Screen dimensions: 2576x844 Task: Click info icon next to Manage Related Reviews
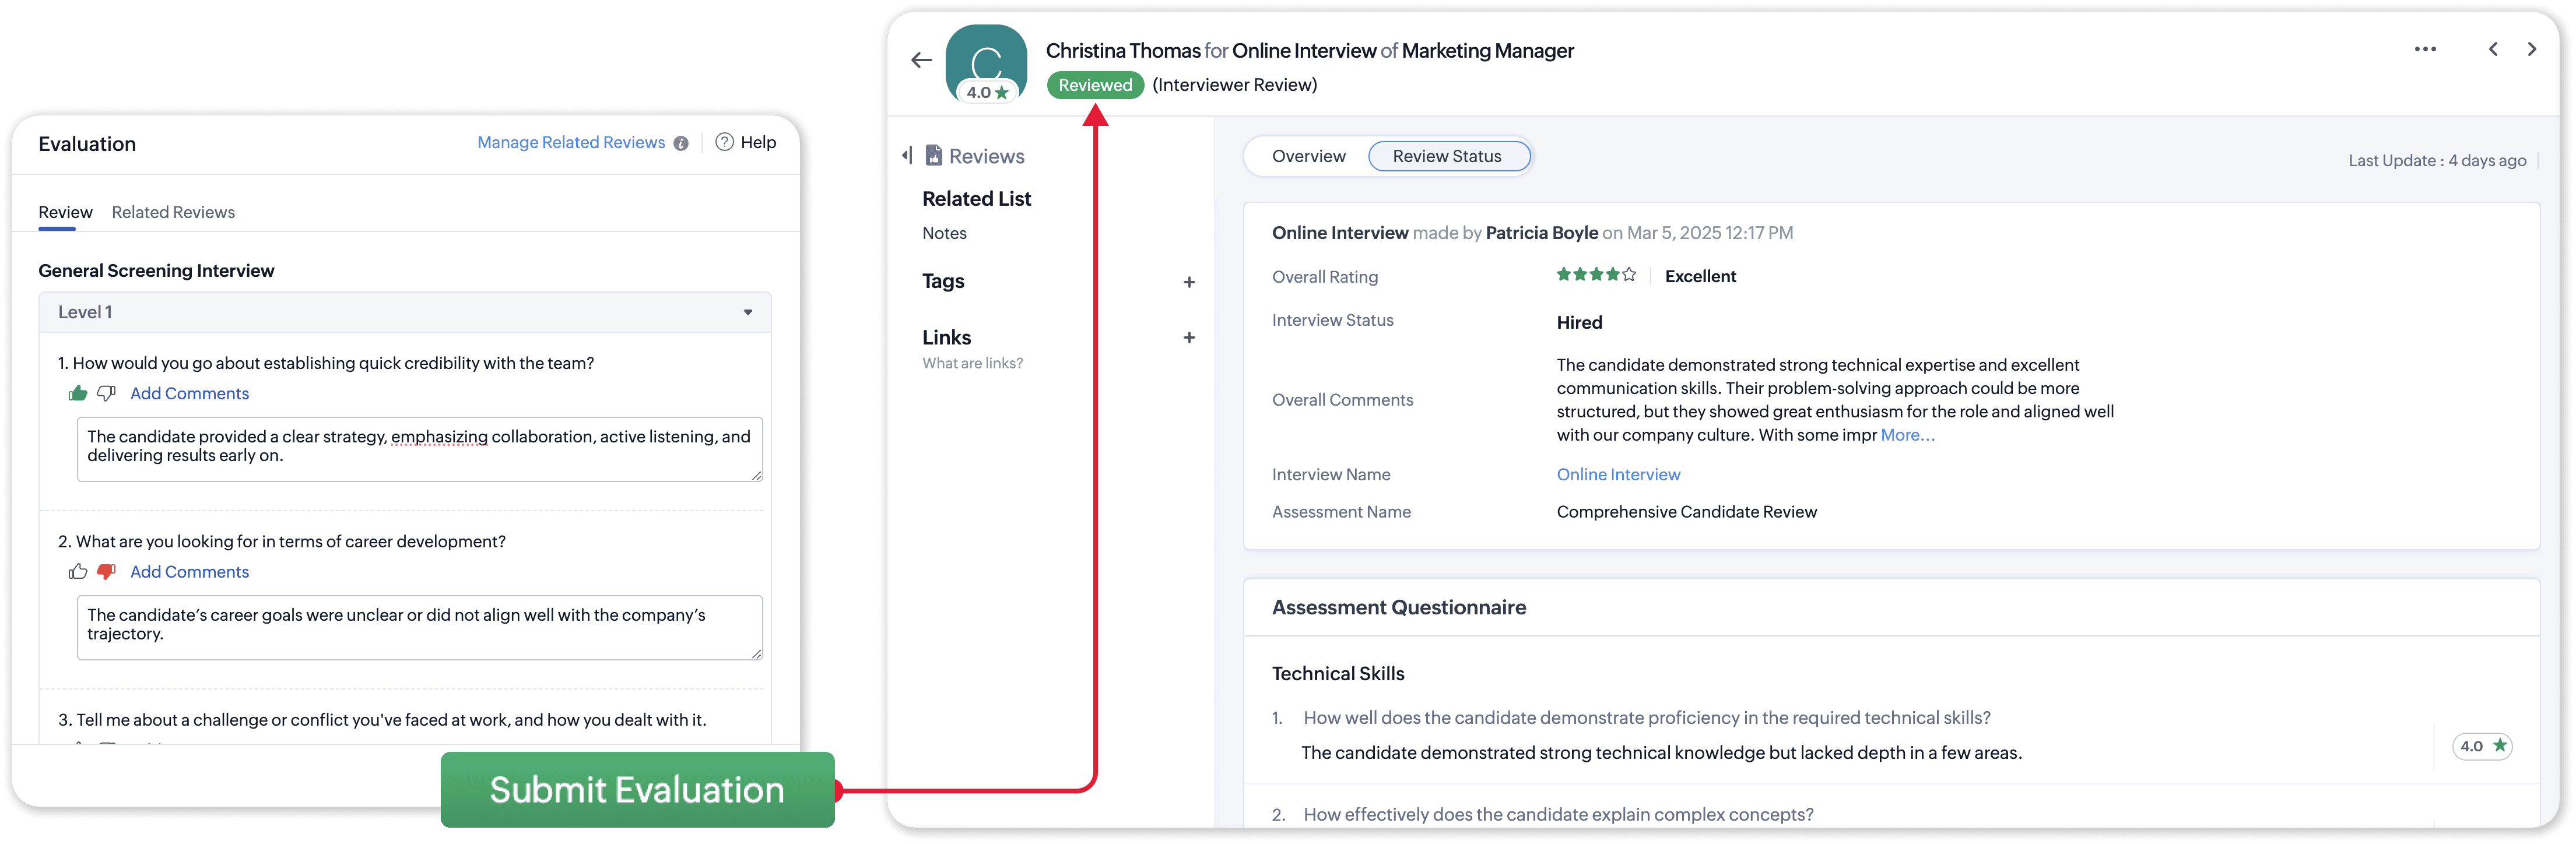point(681,143)
